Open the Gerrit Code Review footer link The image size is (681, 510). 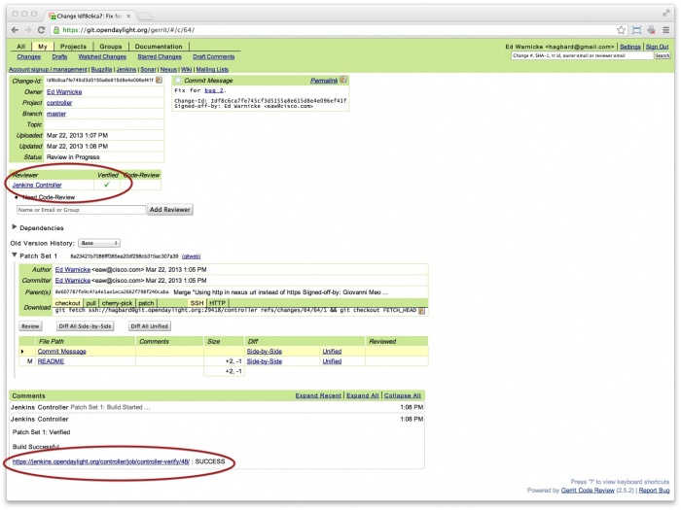[588, 491]
